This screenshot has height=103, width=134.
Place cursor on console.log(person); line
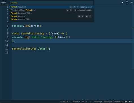coord(27,26)
